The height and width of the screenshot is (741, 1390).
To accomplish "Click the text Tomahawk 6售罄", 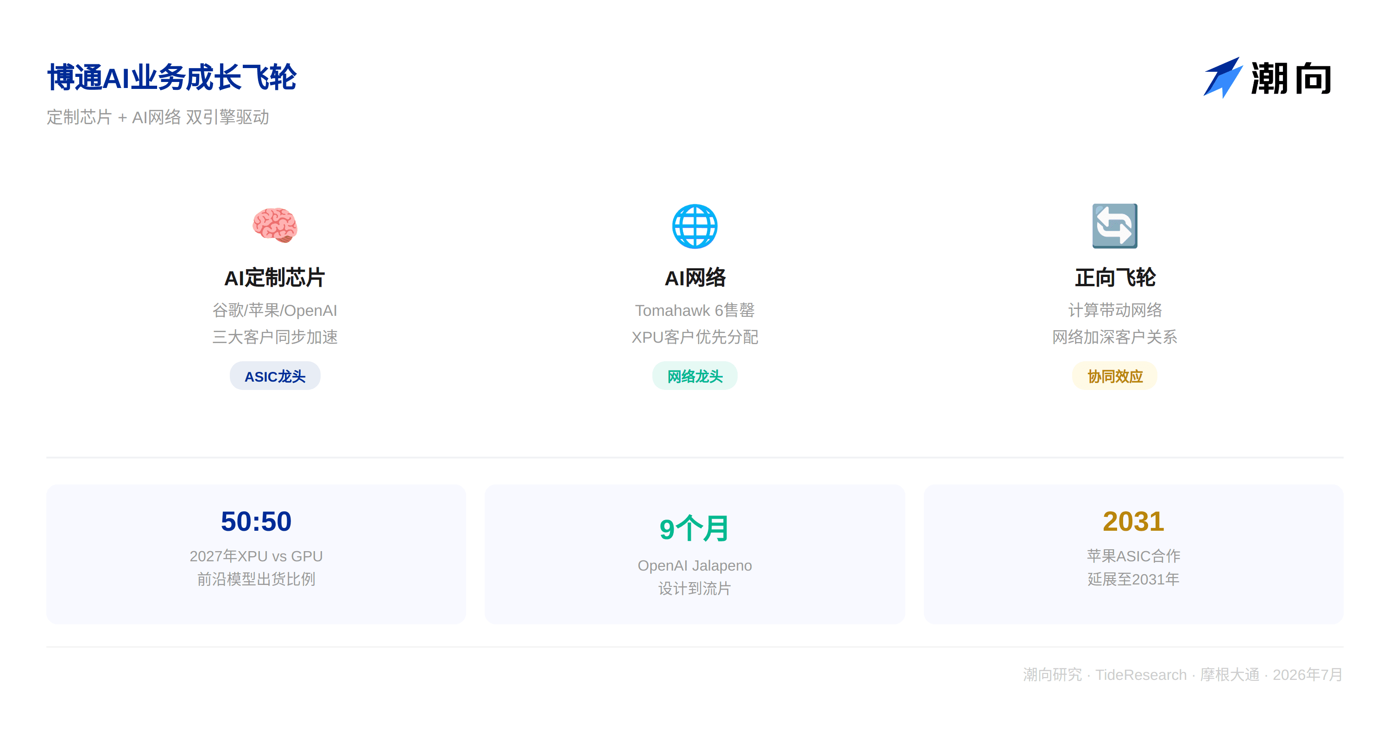I will (x=695, y=311).
